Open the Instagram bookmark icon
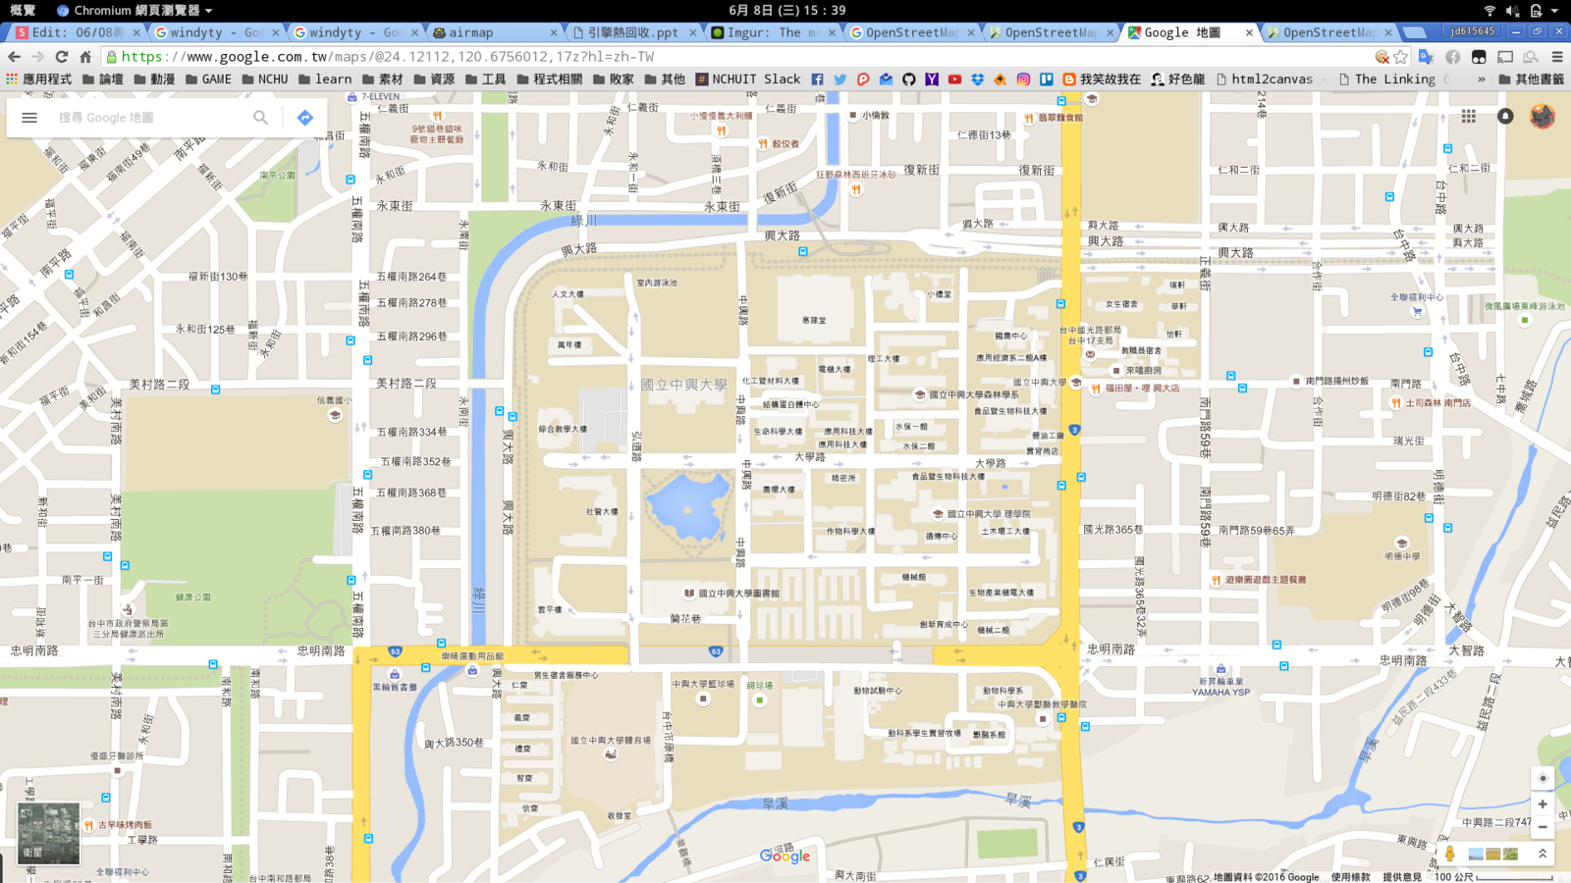Screen dimensions: 1571x883 pos(1023,79)
